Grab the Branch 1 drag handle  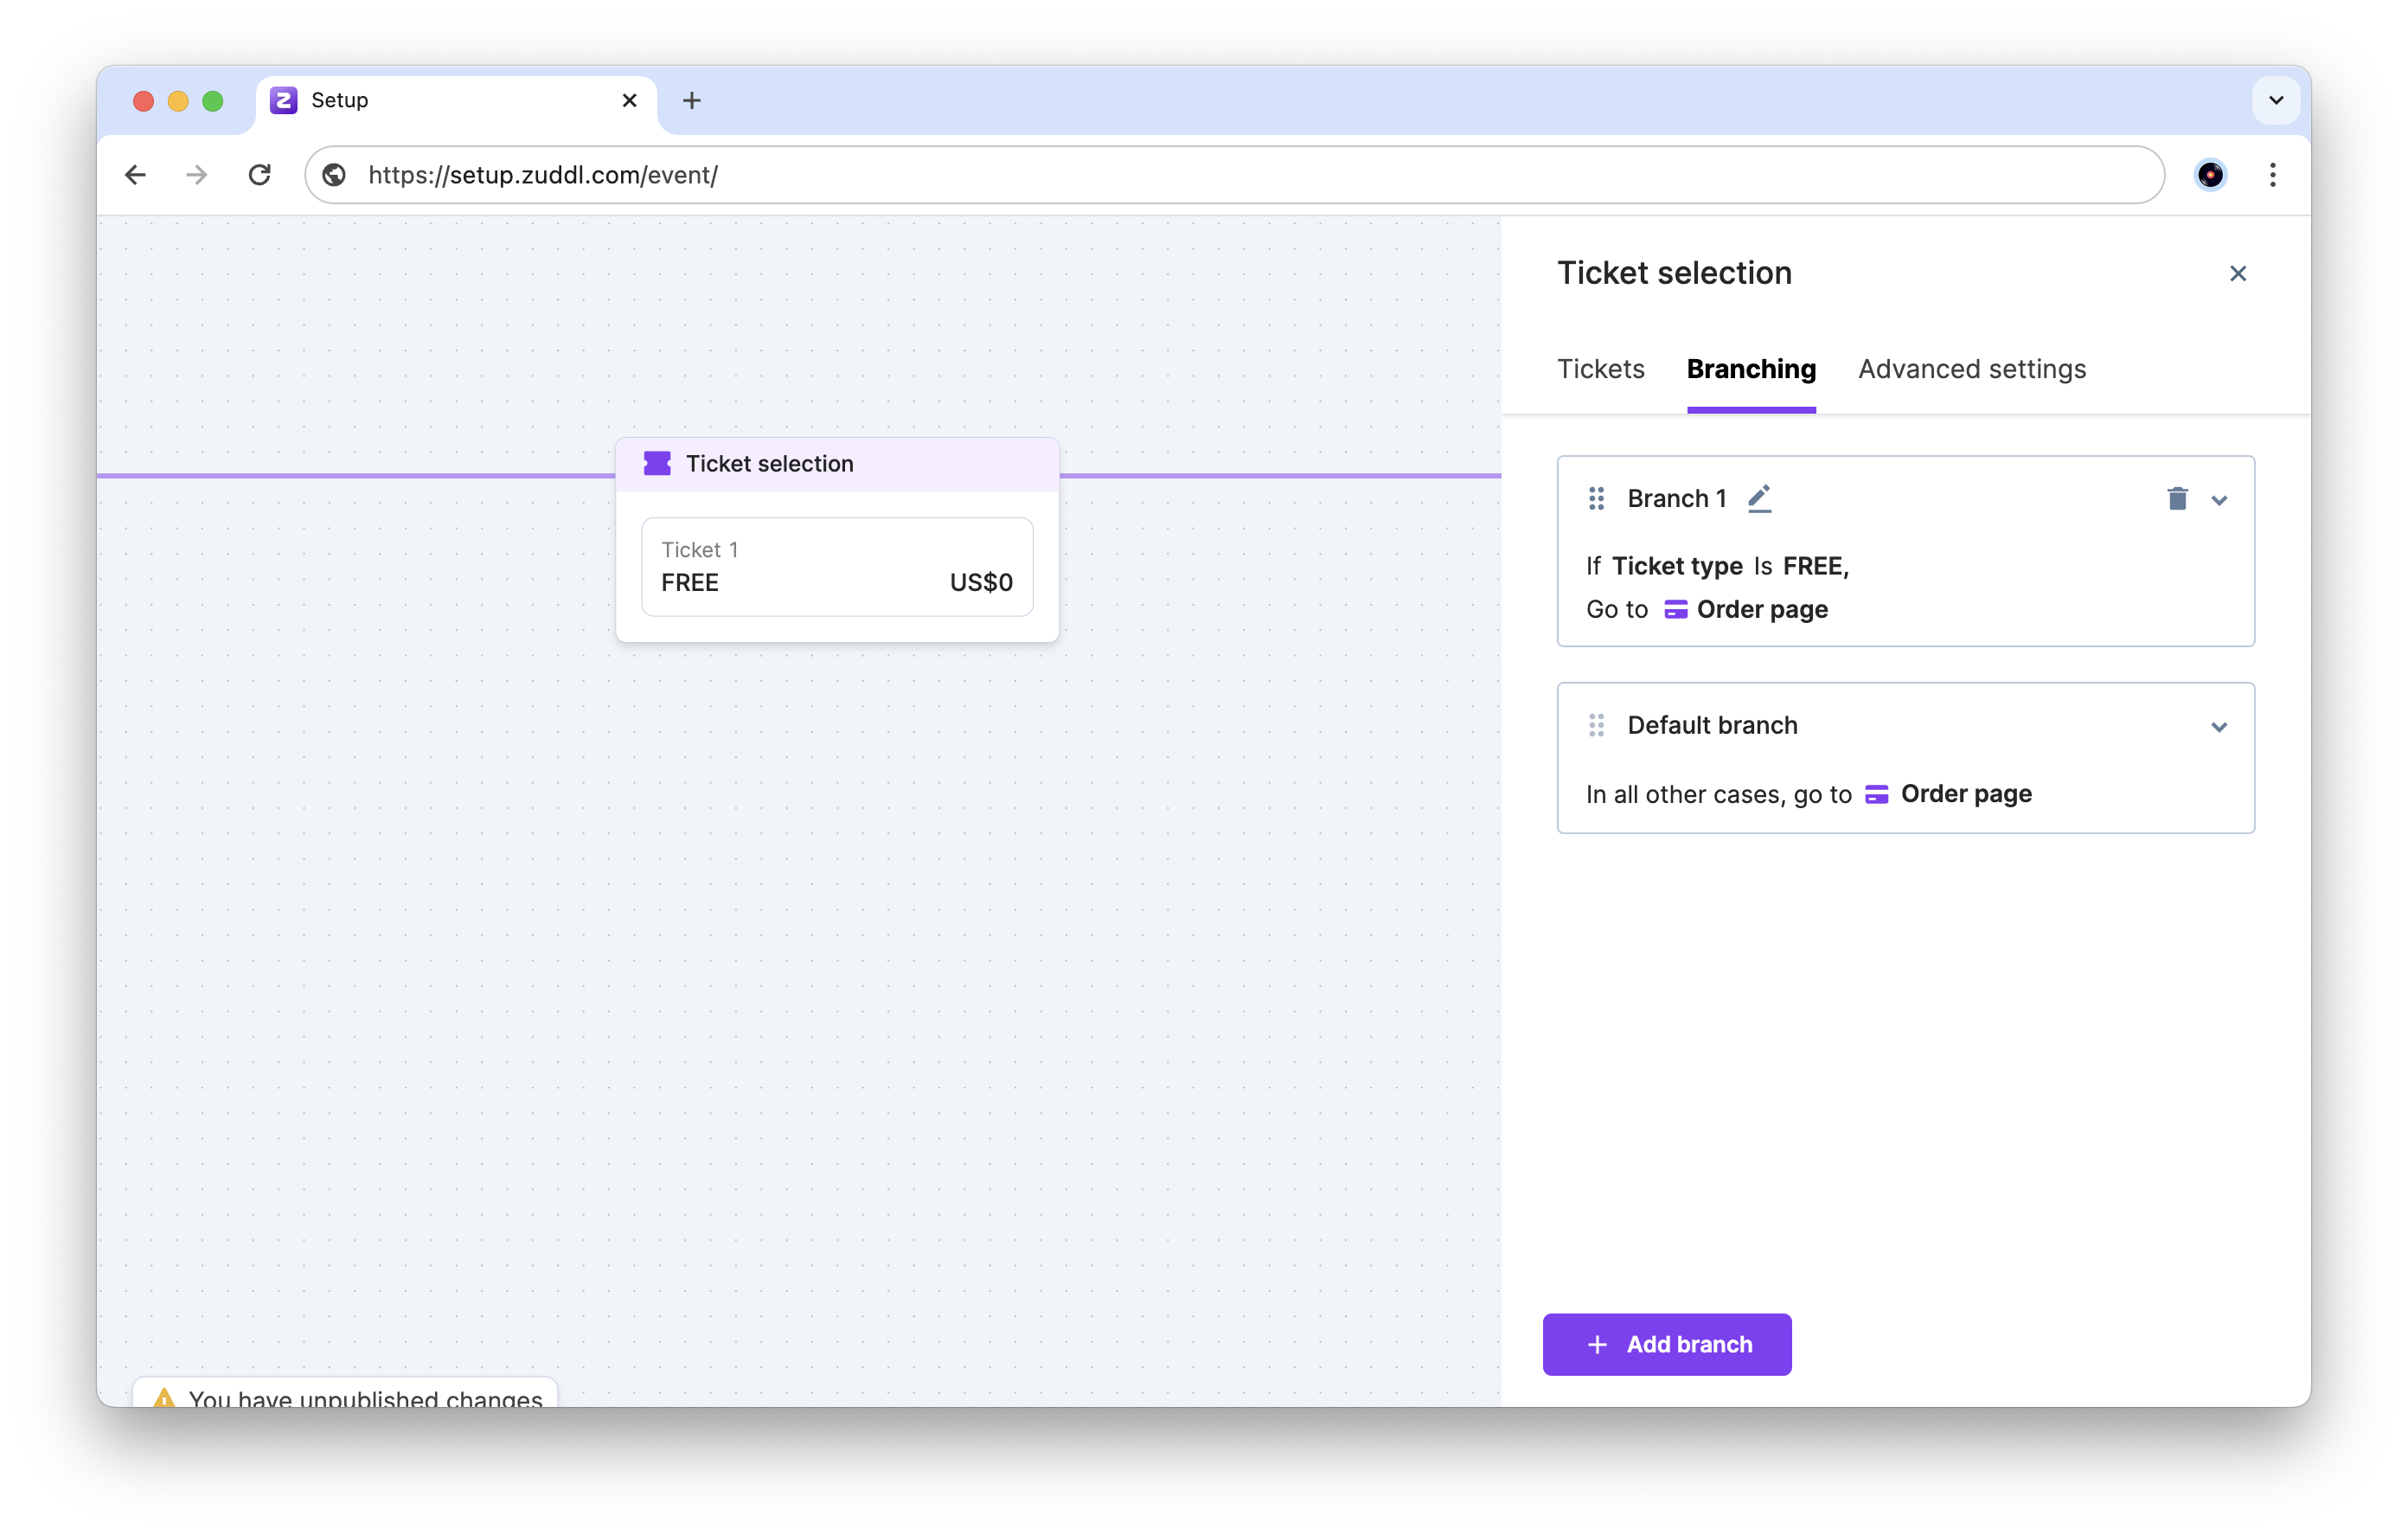coord(1596,498)
